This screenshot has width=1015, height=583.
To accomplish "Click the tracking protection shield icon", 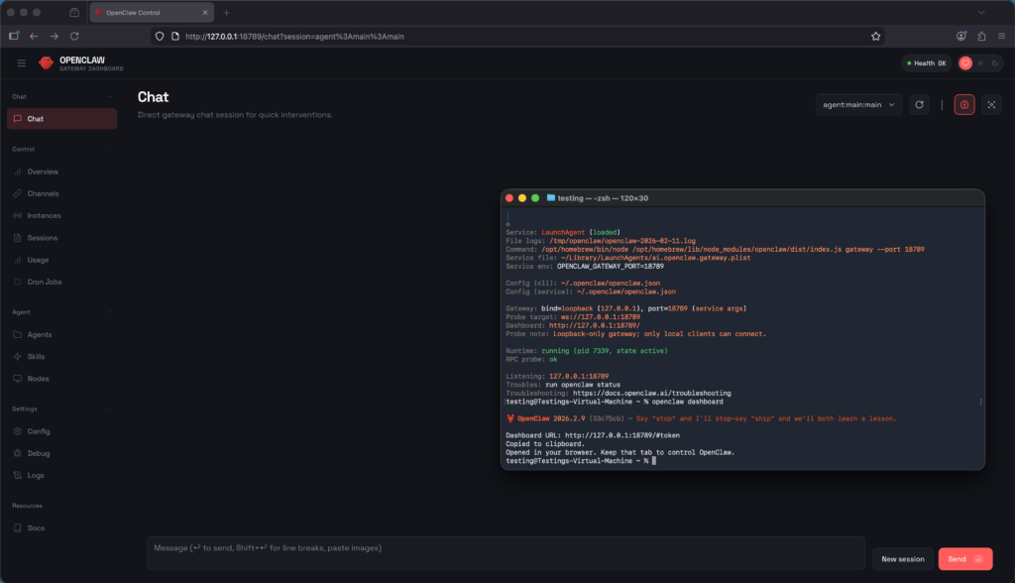I will point(160,37).
